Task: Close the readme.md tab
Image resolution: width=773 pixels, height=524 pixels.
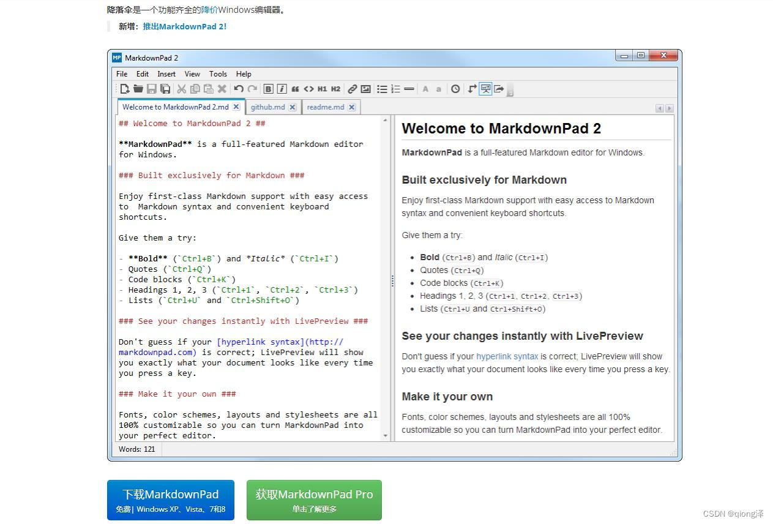Action: click(352, 107)
